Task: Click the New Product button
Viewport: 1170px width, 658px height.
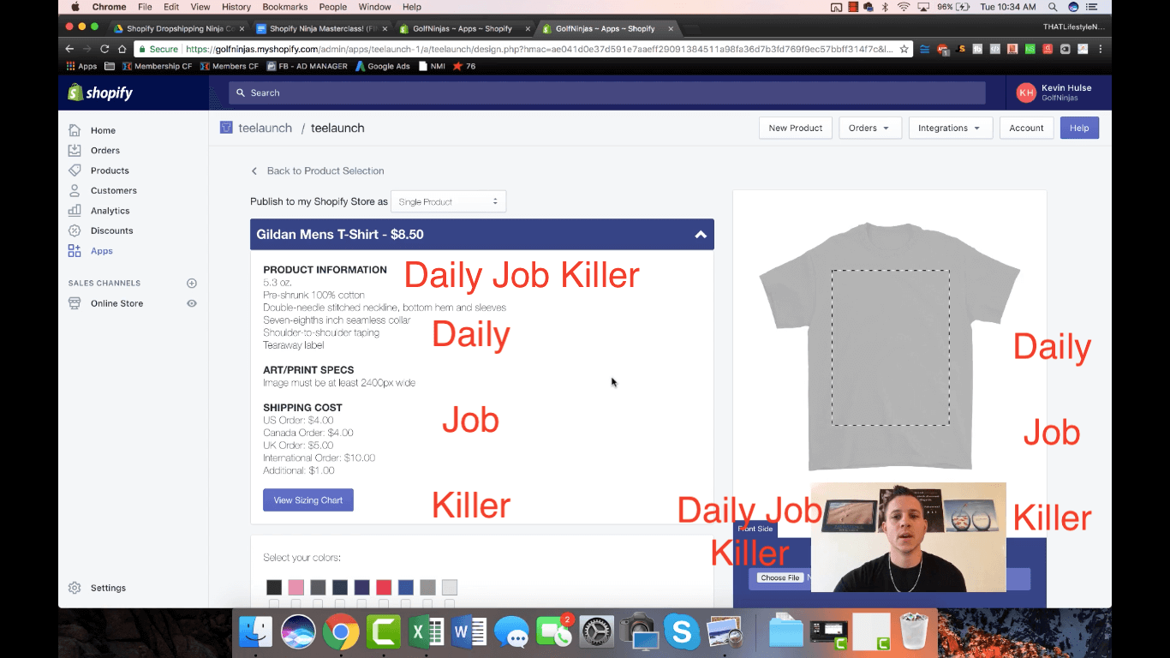Action: tap(795, 128)
